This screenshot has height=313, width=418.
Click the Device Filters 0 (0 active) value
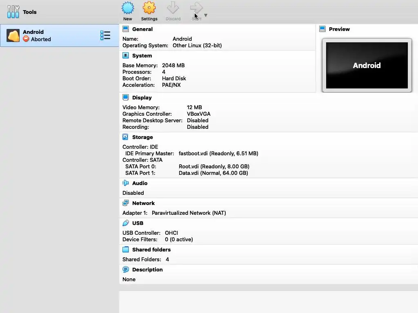[x=179, y=240]
